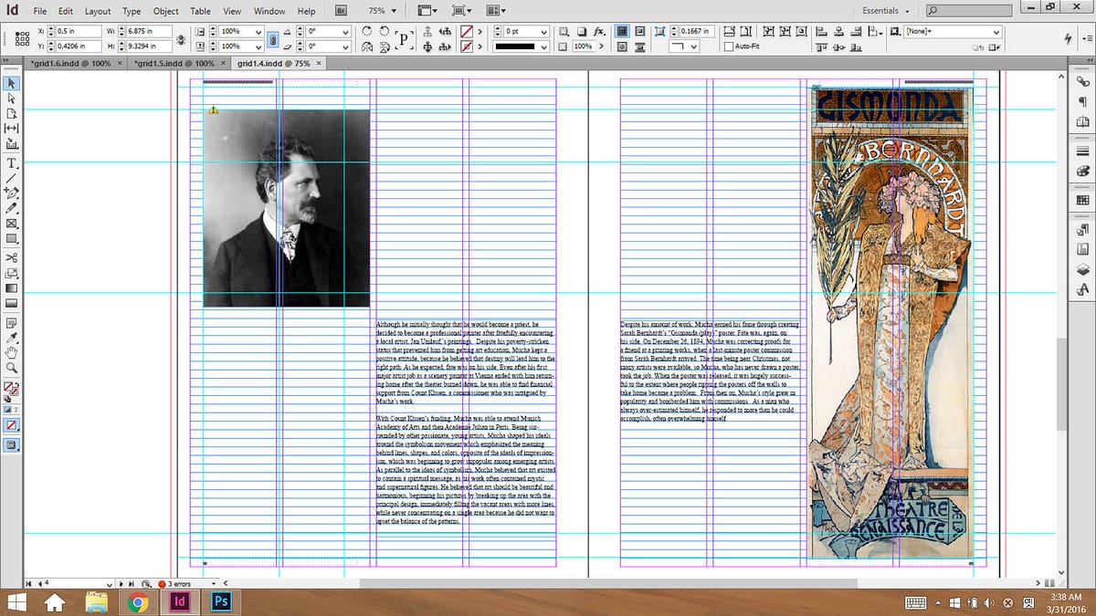Select the Direct Selection tool
The width and height of the screenshot is (1096, 616).
click(13, 98)
